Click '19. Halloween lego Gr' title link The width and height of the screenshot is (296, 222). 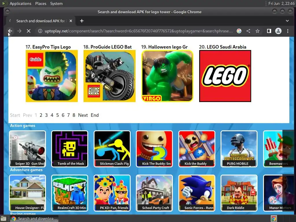click(x=164, y=47)
